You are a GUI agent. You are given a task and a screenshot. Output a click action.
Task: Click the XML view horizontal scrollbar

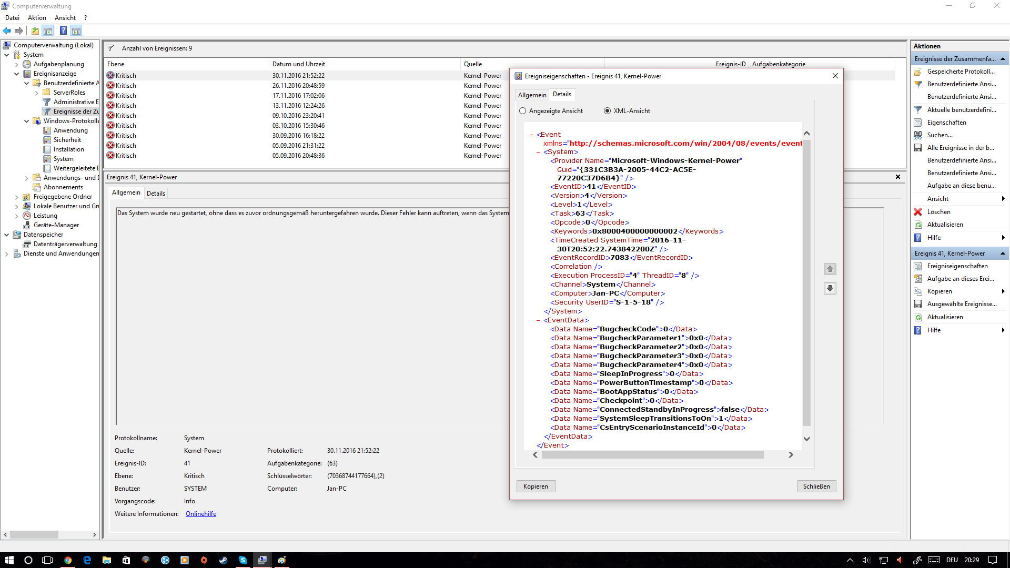point(652,455)
